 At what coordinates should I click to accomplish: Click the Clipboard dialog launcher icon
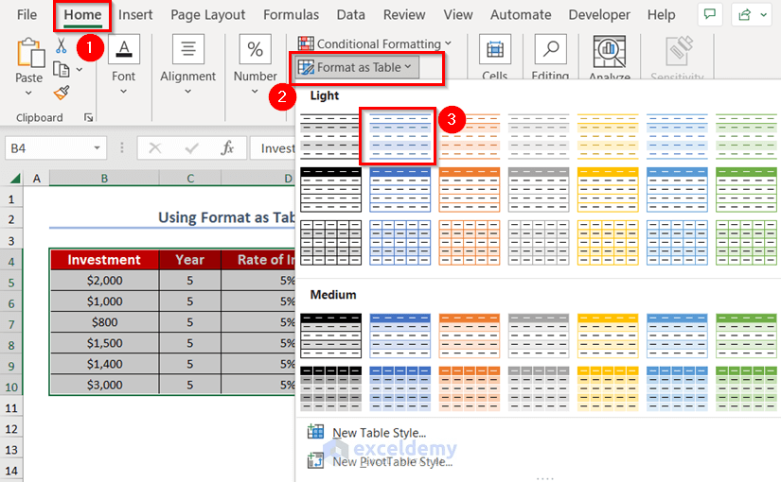(88, 117)
